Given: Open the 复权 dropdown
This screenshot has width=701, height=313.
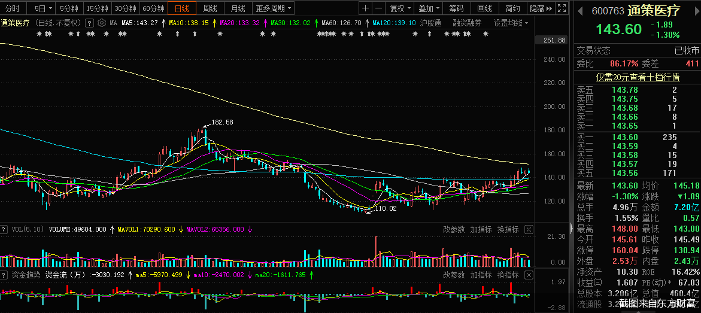Looking at the screenshot, I should click(x=400, y=8).
